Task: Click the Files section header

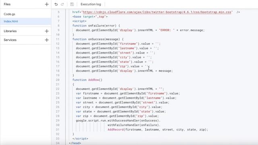Action: 7,4
